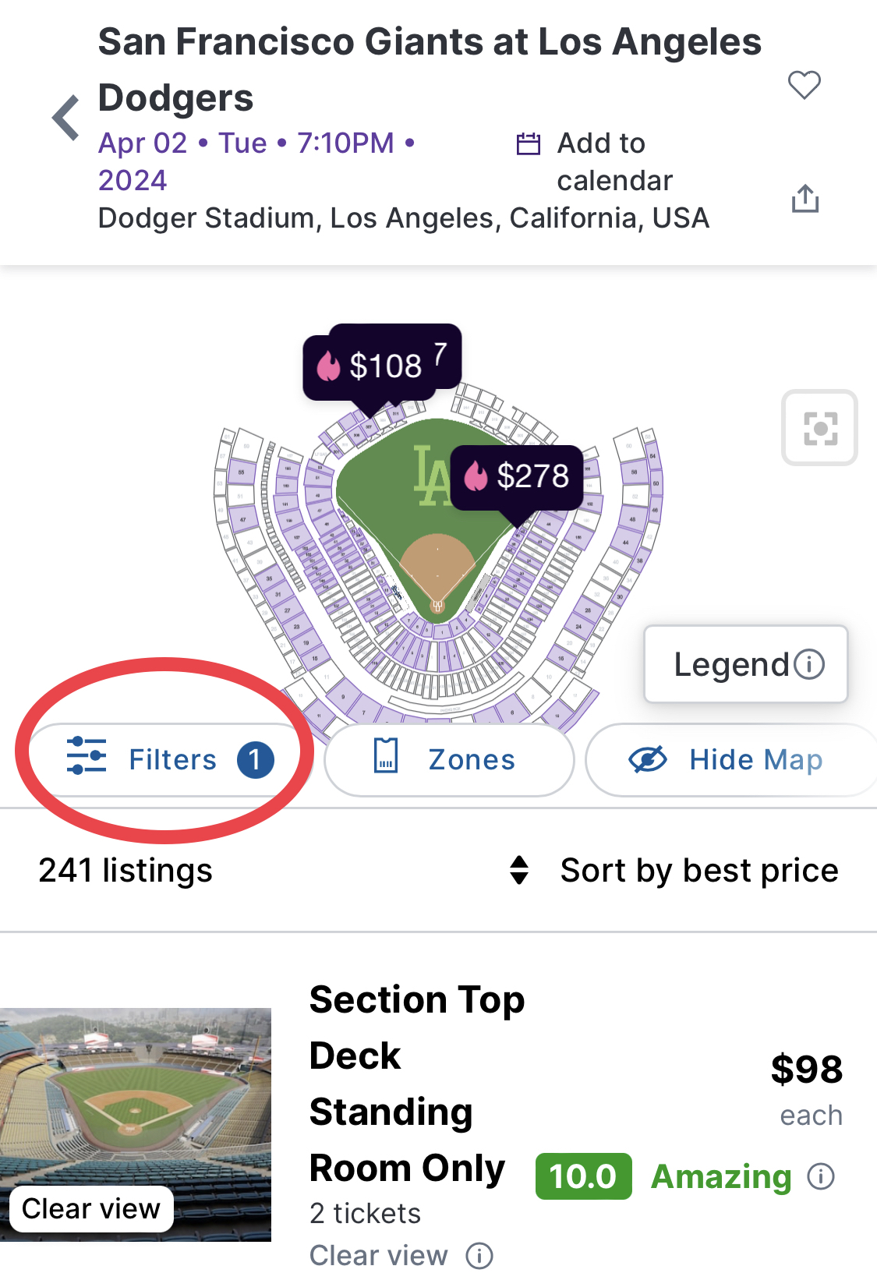Screen dimensions: 877x1273
Task: Recenter the seat map view
Action: click(x=819, y=428)
